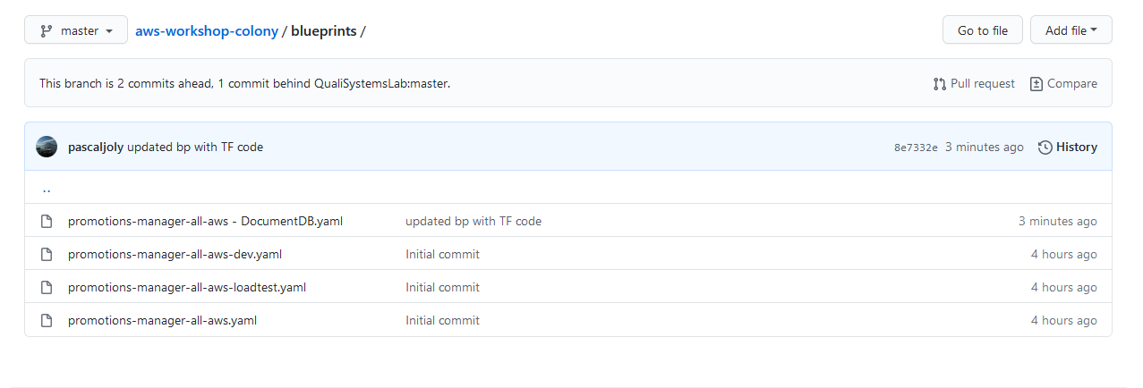View pascaljoly's avatar thumbnail

[47, 147]
